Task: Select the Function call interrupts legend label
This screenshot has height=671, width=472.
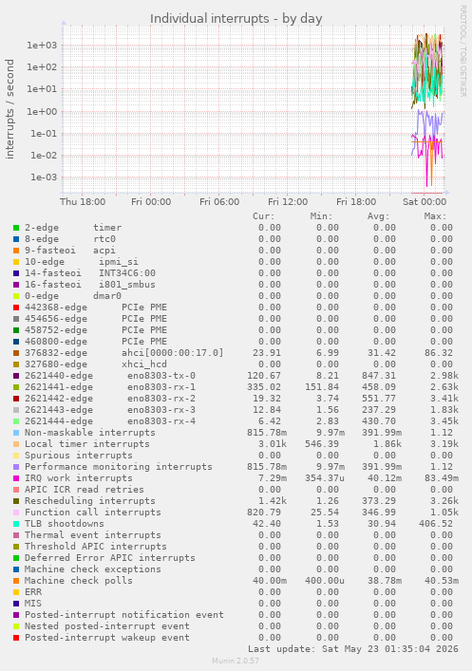Action: click(93, 513)
